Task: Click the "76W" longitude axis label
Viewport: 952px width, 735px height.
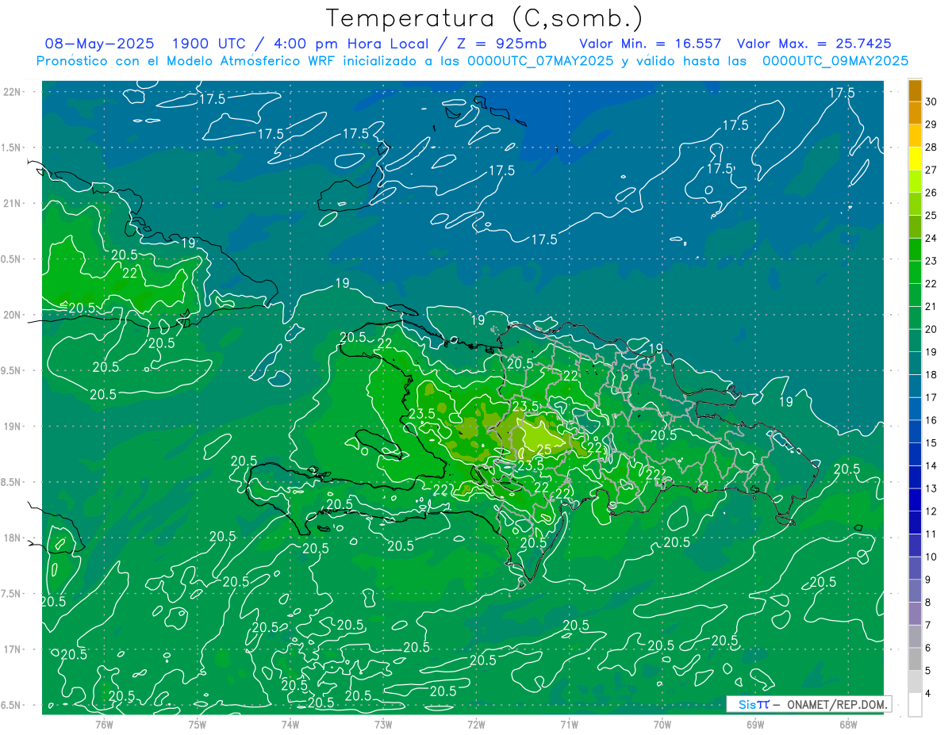Action: click(x=104, y=725)
